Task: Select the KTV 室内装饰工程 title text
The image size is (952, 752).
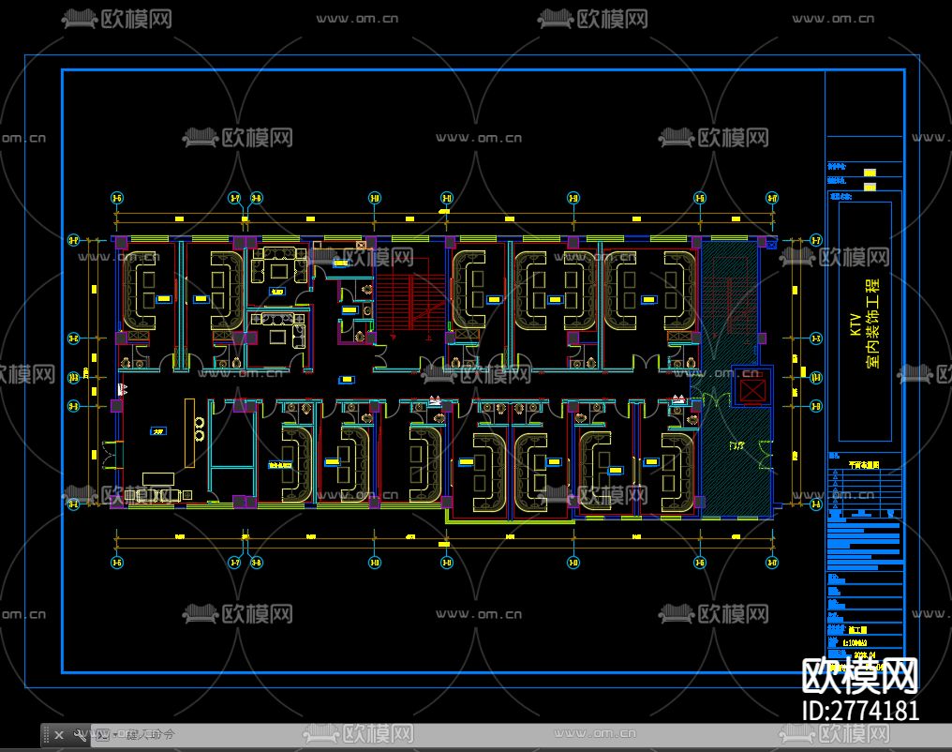Action: tap(865, 323)
